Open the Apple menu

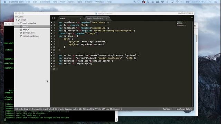click(4, 2)
